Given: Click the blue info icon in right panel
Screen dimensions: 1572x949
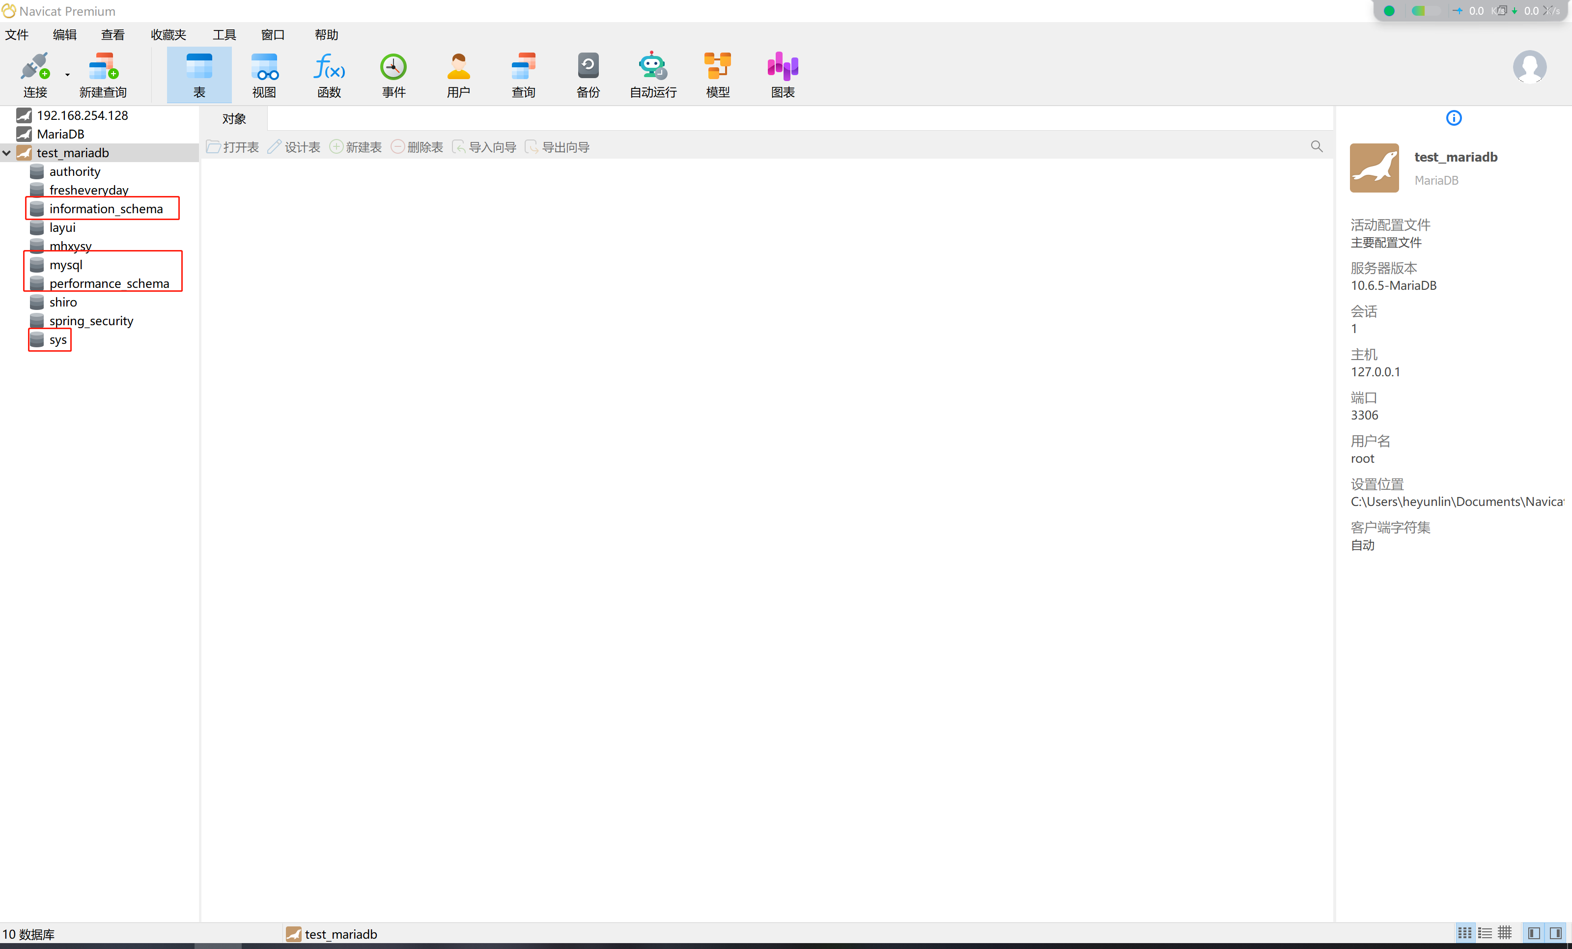Looking at the screenshot, I should coord(1453,118).
